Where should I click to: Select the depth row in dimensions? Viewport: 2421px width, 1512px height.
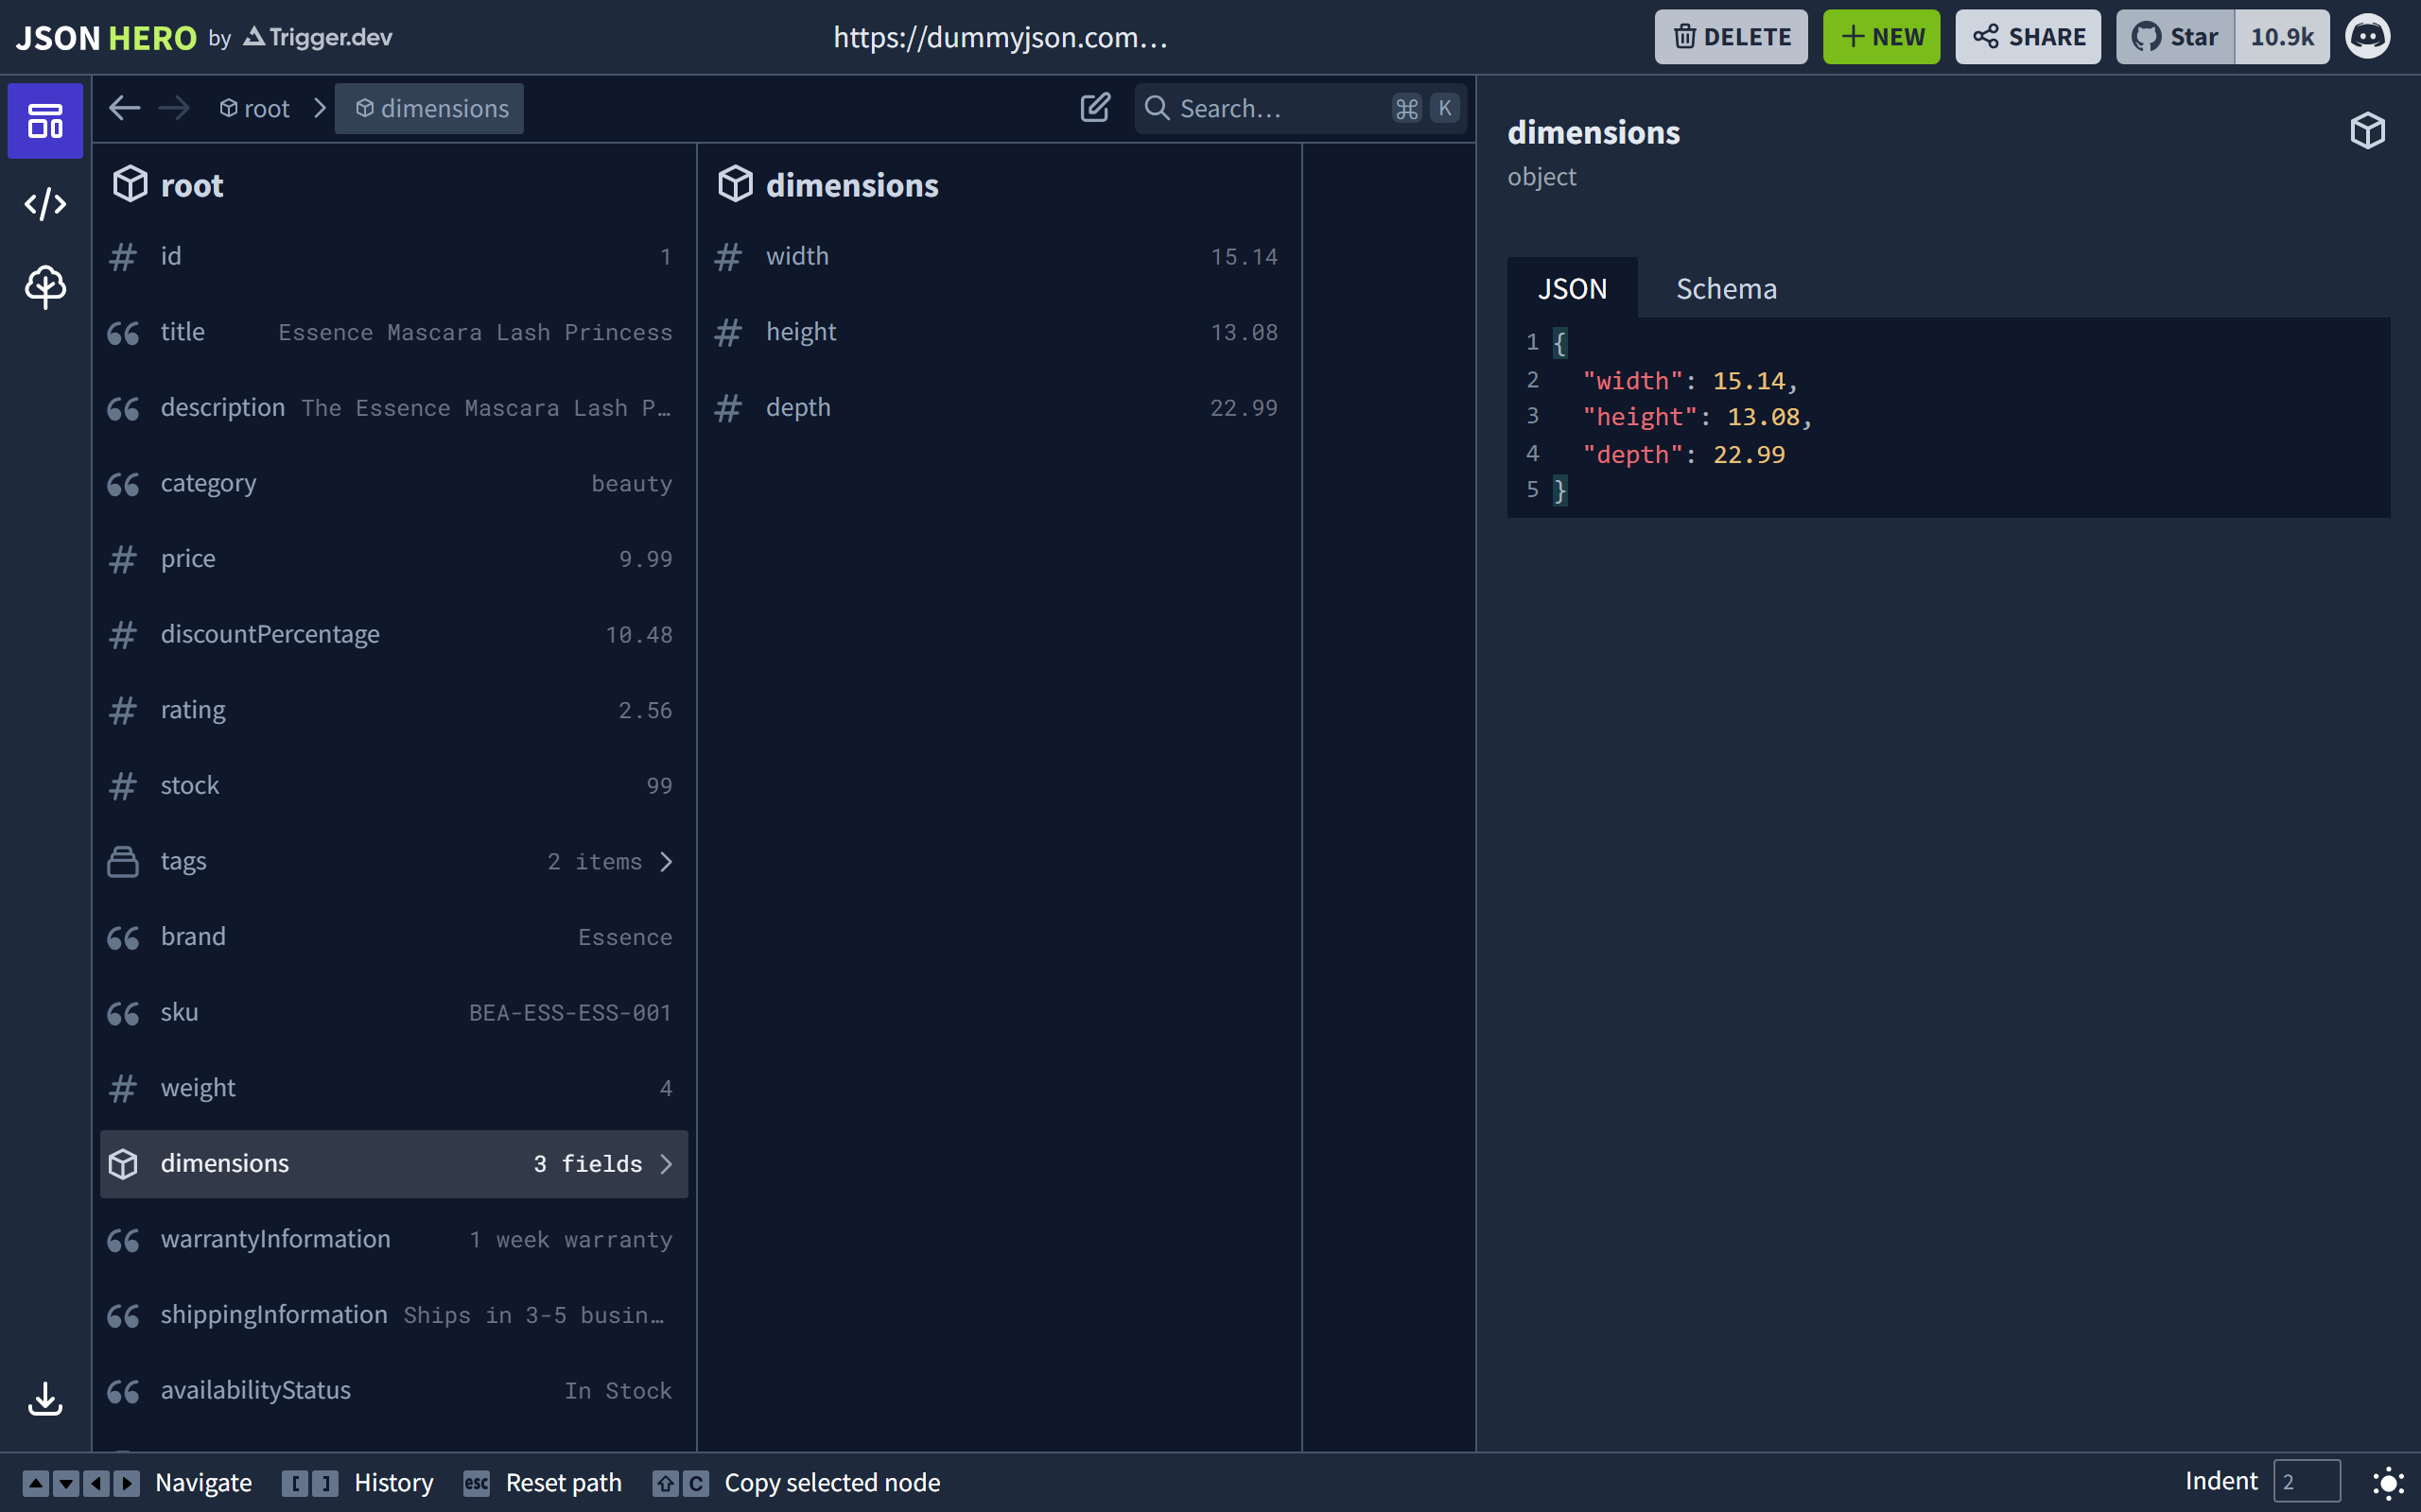click(998, 407)
